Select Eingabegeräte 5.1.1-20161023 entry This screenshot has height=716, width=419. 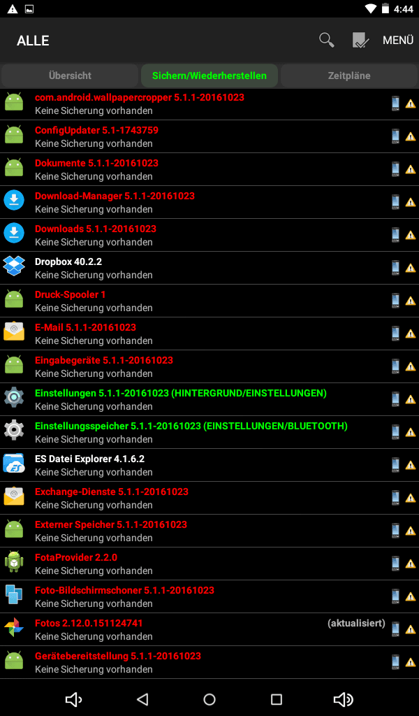tap(209, 366)
